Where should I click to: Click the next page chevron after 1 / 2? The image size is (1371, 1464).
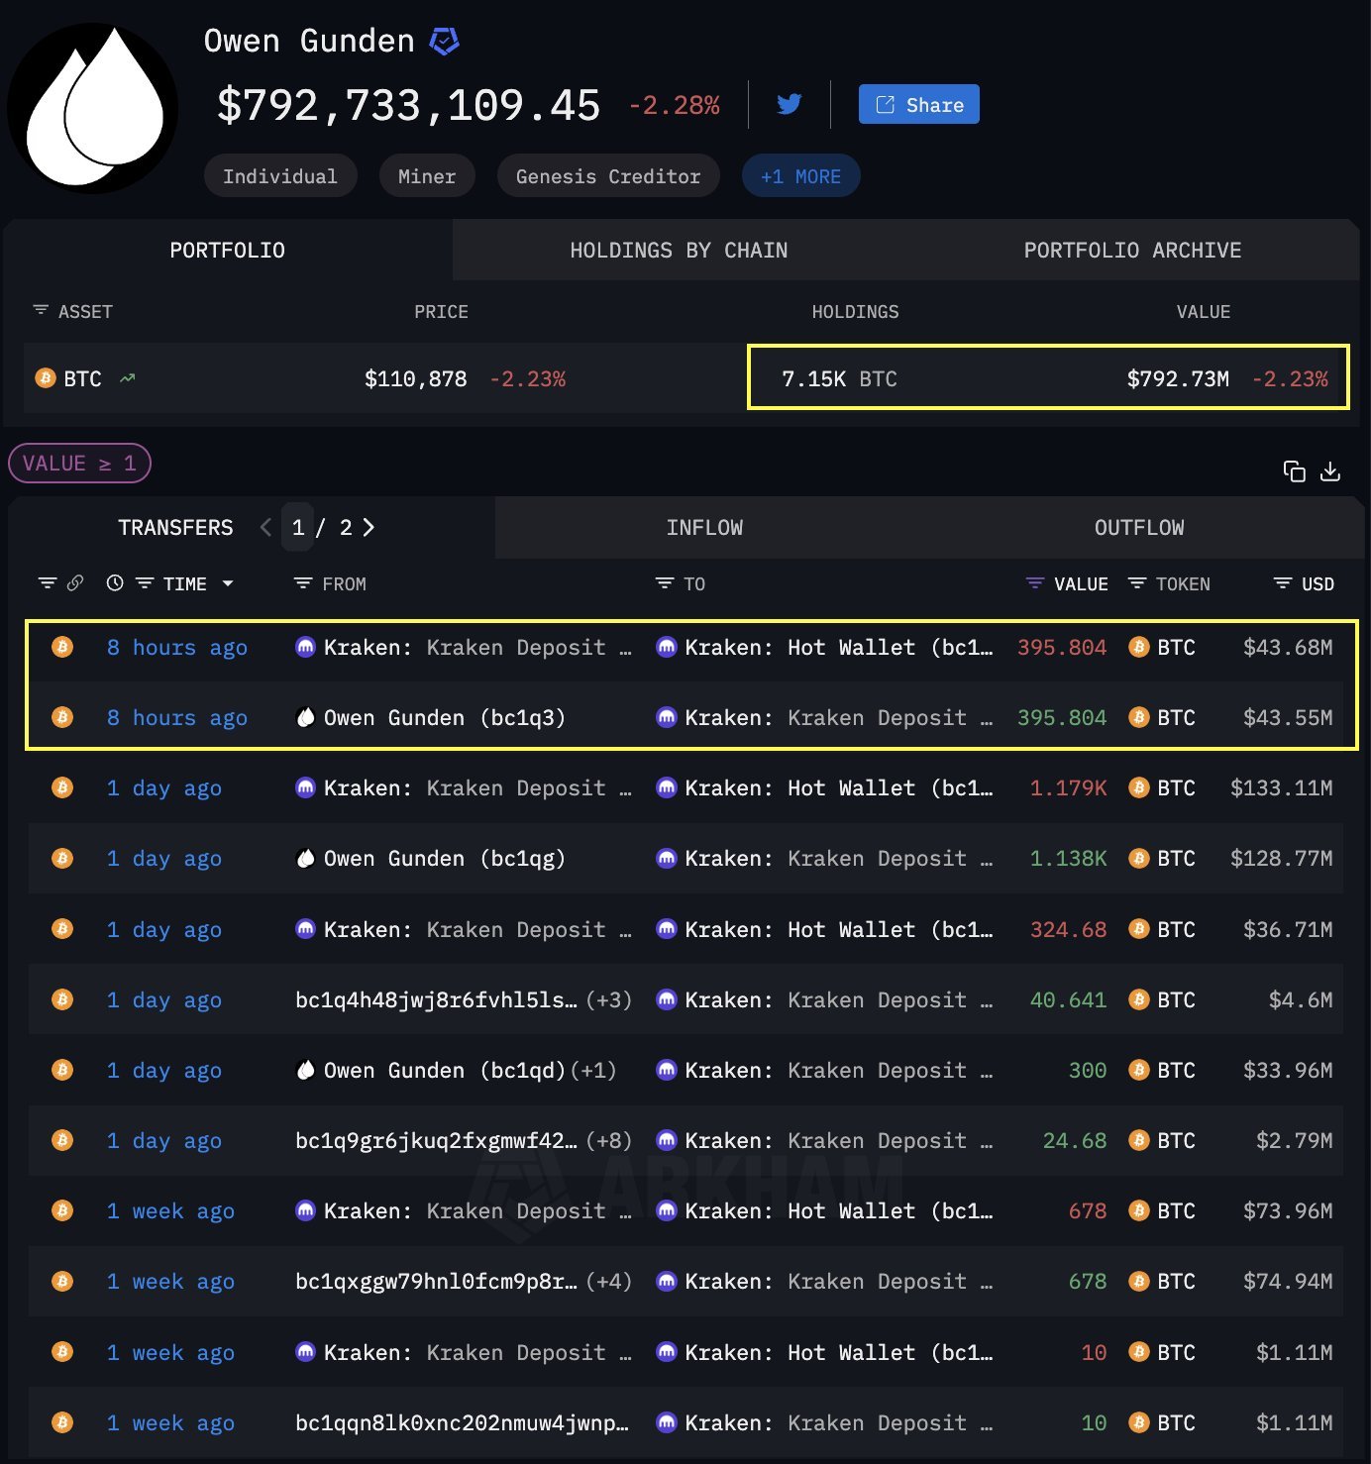[x=369, y=527]
